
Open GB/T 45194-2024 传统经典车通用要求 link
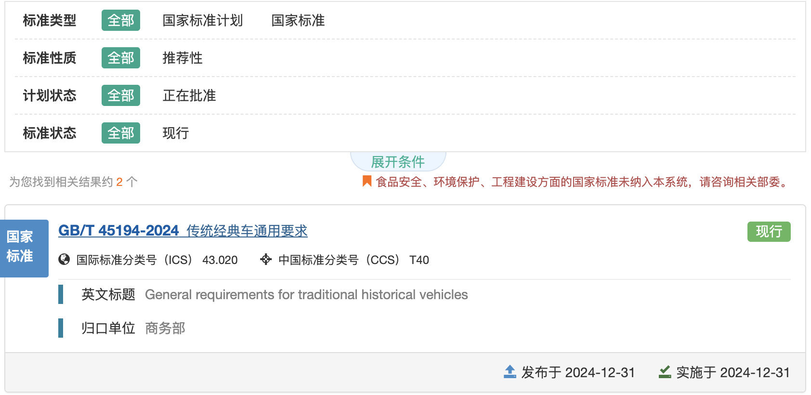coord(183,231)
